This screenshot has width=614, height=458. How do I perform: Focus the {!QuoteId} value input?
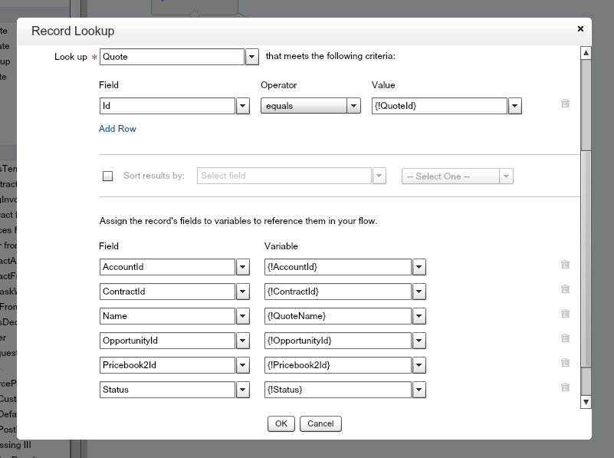[440, 106]
